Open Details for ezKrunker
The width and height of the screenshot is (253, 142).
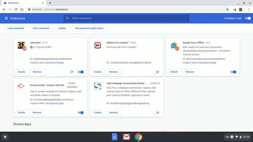pyautogui.click(x=21, y=72)
